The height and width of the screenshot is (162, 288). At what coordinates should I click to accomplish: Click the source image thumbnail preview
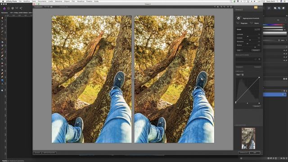tap(248, 138)
